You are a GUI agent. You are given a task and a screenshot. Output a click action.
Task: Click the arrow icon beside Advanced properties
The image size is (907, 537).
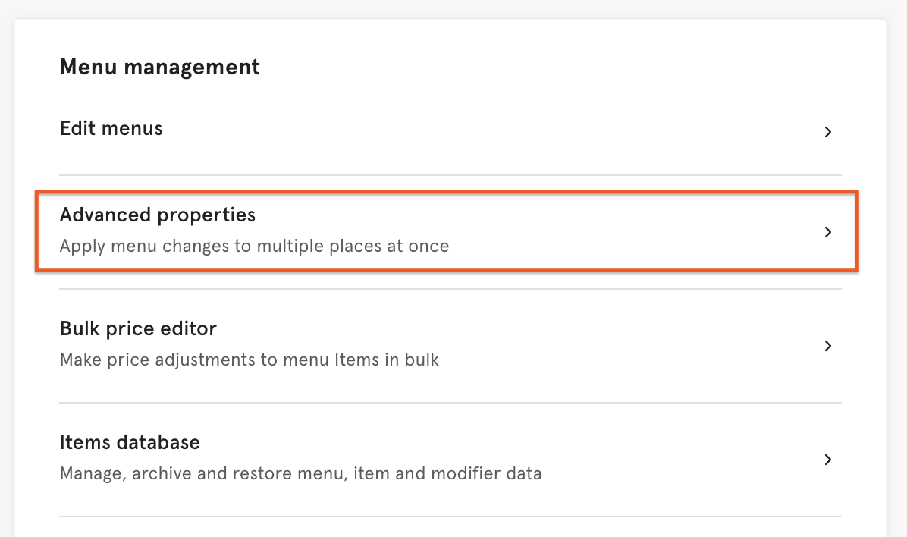pos(828,232)
